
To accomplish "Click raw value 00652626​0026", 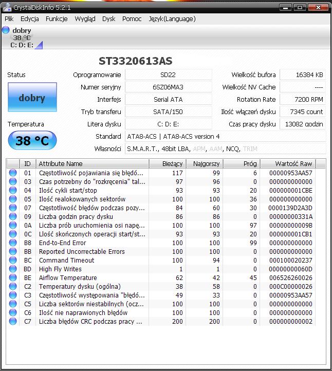I will coord(291,278).
